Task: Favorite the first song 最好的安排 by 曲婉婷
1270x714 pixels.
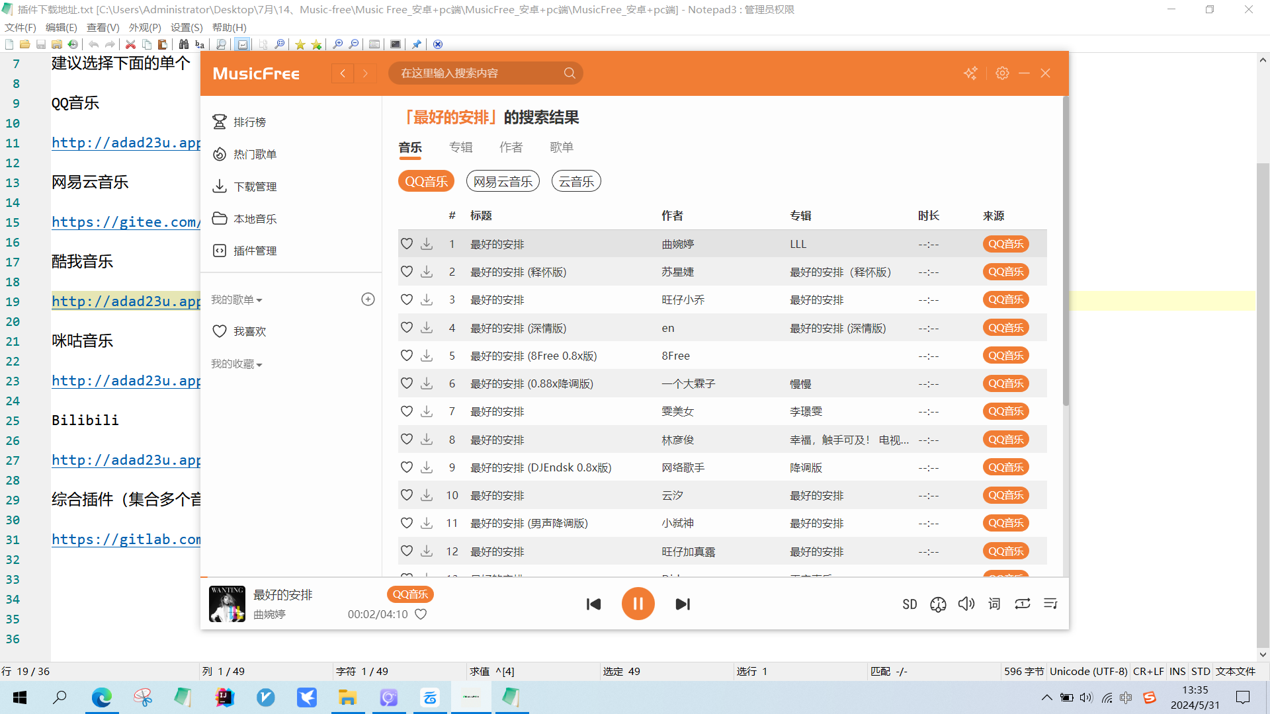Action: point(407,244)
